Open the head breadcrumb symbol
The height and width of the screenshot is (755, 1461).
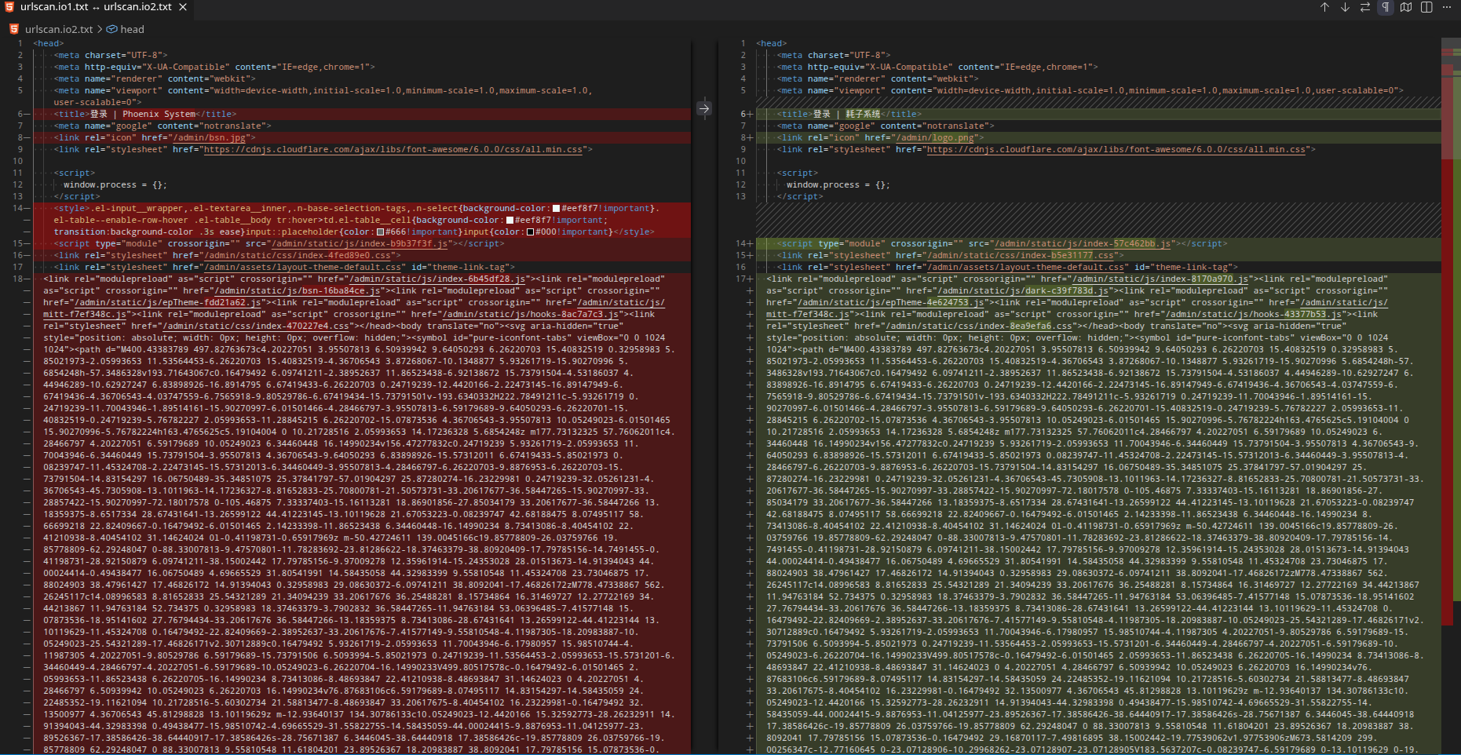coord(132,29)
